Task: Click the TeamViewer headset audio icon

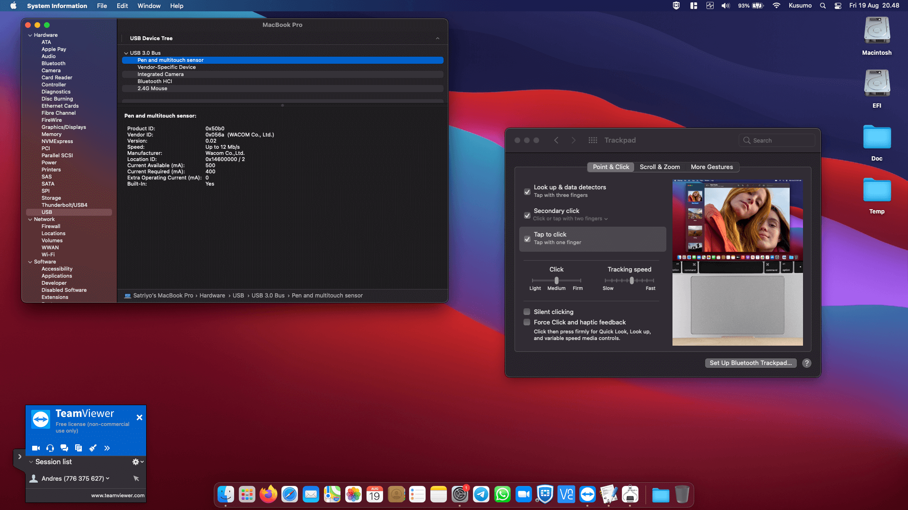Action: (50, 448)
